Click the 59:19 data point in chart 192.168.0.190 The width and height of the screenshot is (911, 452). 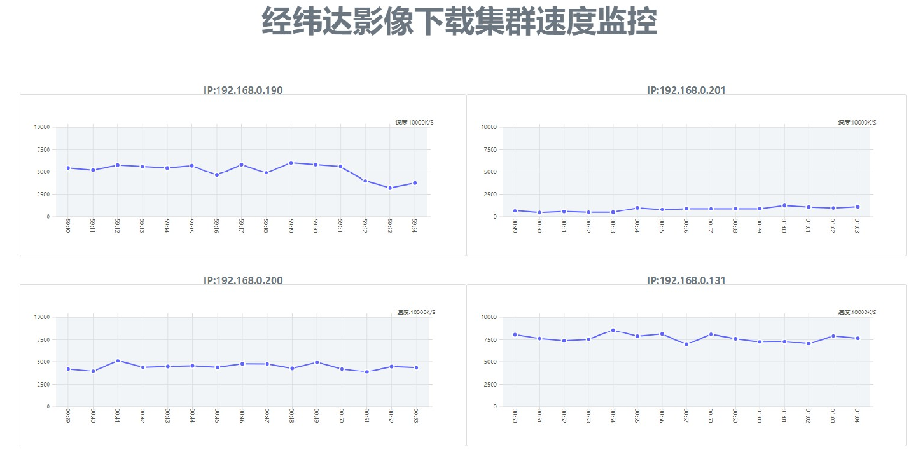291,163
